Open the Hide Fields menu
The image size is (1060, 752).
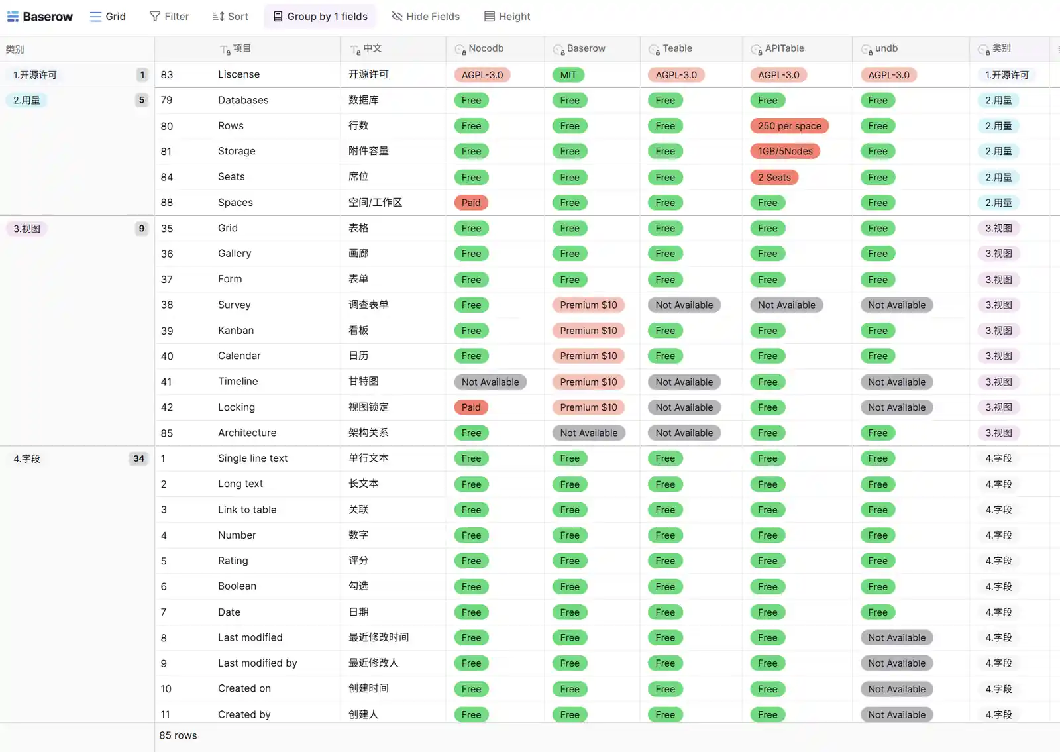pos(426,17)
